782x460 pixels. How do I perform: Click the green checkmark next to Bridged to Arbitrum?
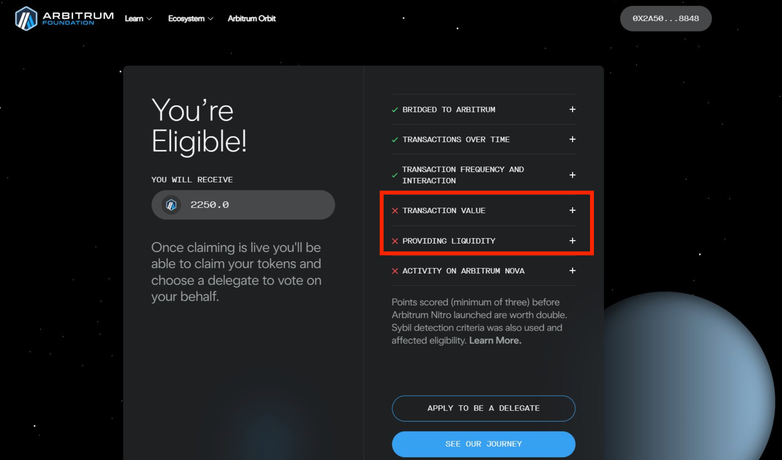click(x=395, y=110)
